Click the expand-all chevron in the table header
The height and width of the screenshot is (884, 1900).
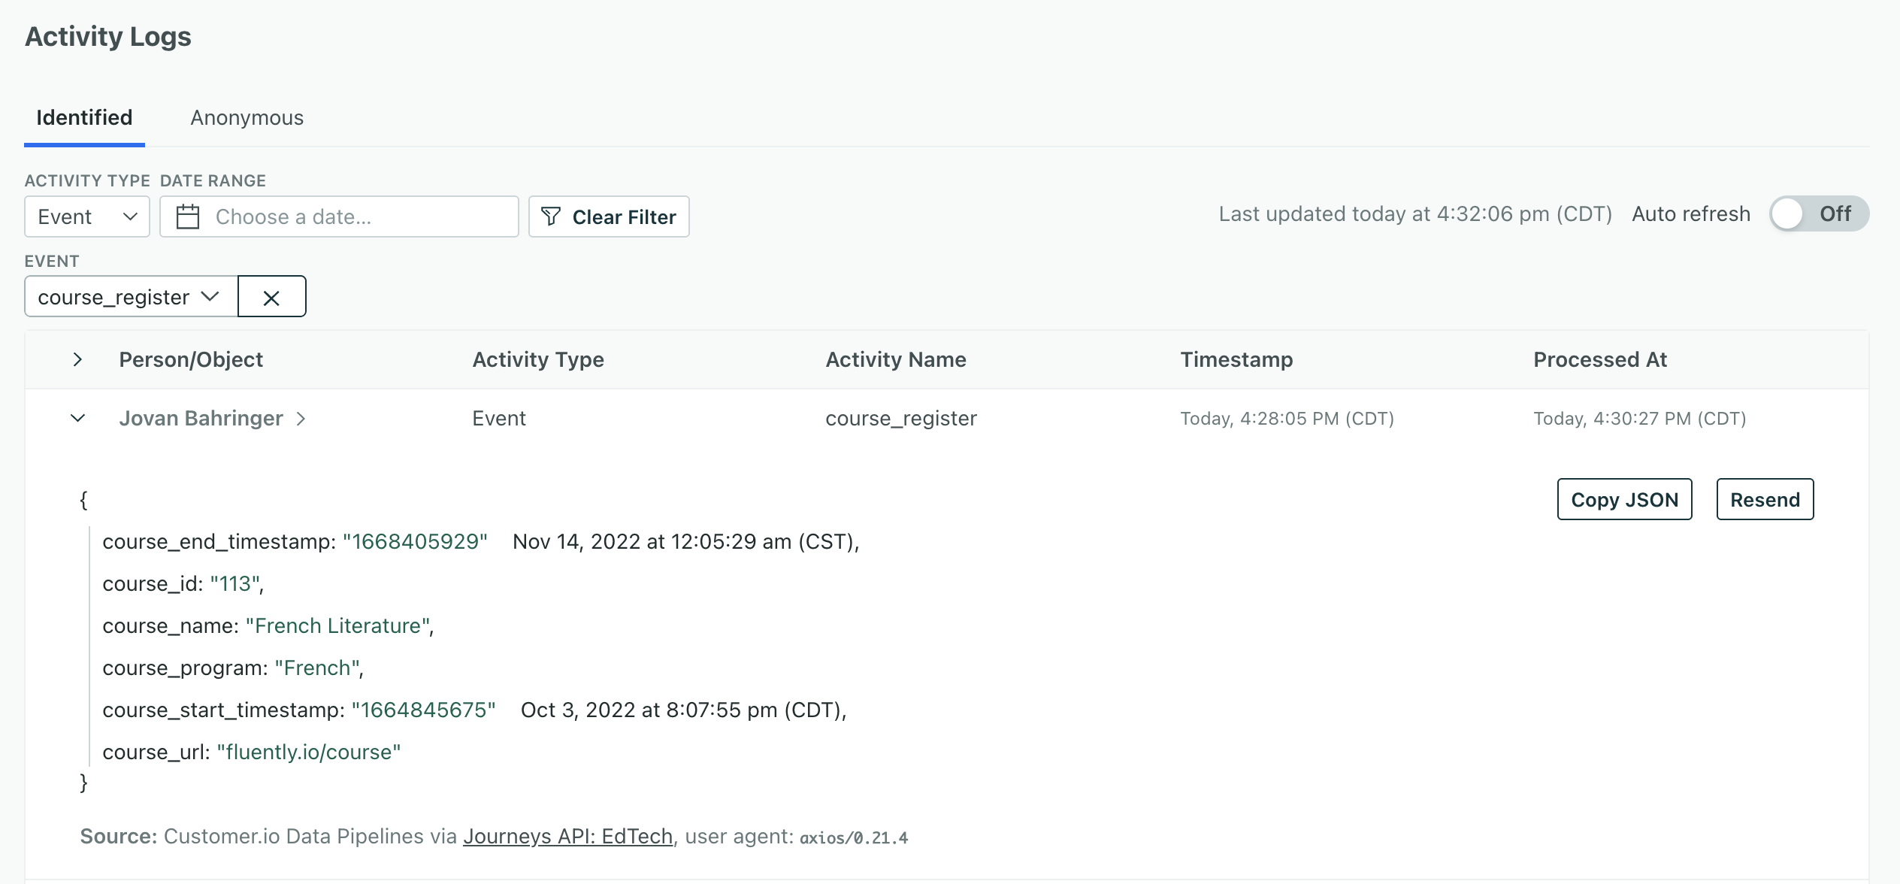tap(77, 359)
